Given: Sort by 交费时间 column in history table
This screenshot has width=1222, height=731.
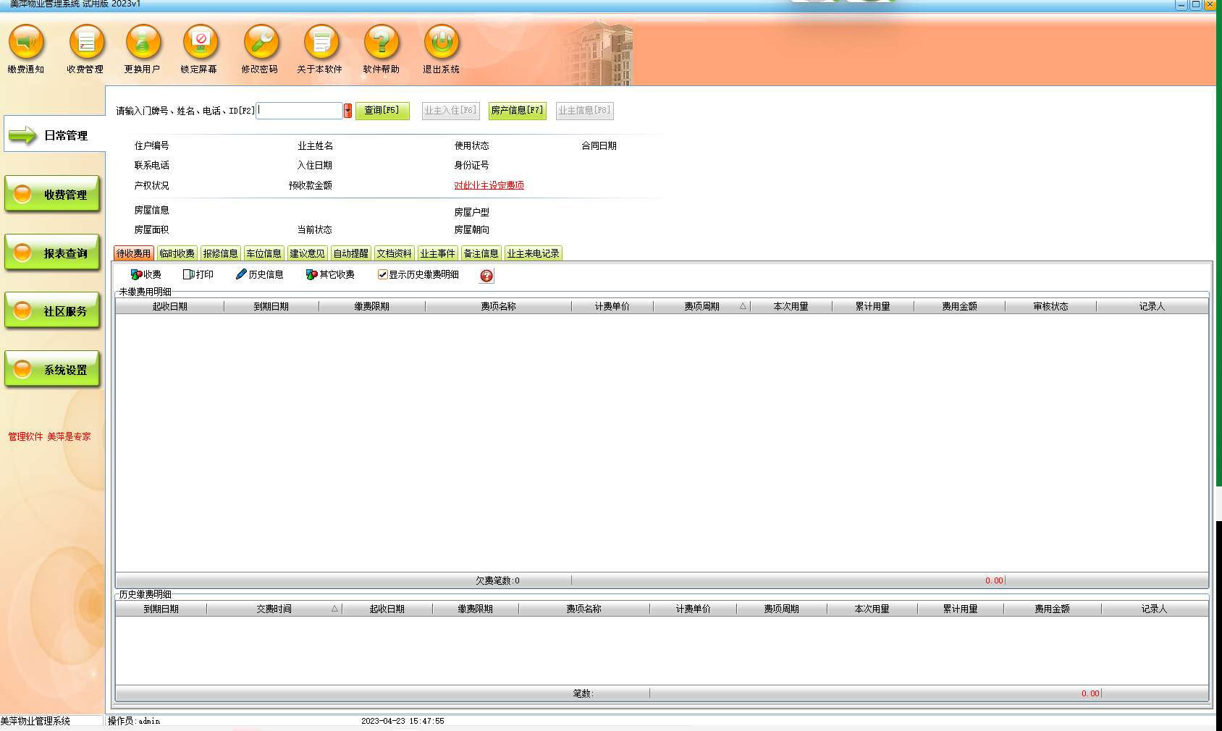Looking at the screenshot, I should point(274,609).
